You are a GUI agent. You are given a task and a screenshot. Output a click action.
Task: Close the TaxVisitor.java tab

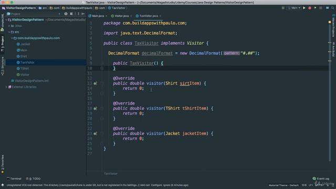(x=160, y=16)
